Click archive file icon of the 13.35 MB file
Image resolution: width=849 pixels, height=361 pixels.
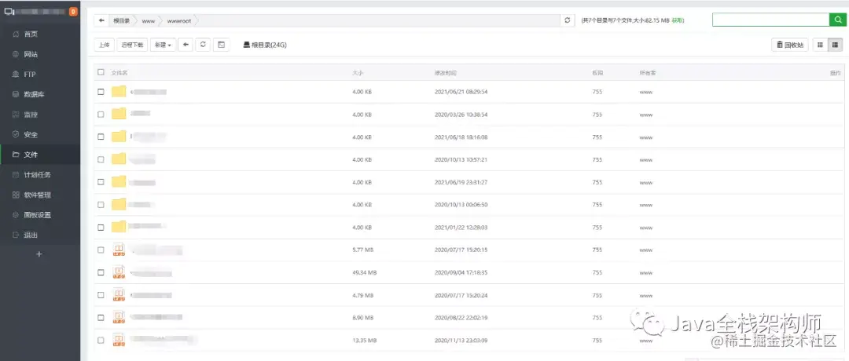click(119, 340)
